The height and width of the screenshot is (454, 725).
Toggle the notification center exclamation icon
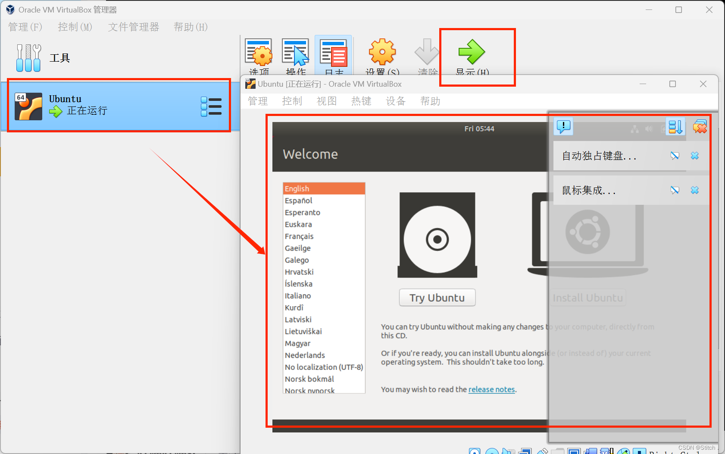pos(563,126)
